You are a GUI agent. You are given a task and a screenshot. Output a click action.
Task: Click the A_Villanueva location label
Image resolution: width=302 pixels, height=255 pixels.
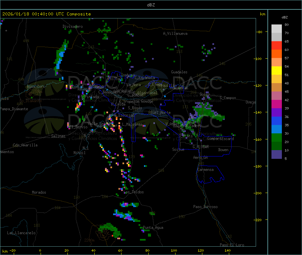pos(175,34)
